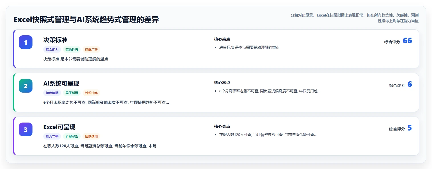
Task: Click 综合评分 label in AI系统可呈现 card
Action: 397,85
